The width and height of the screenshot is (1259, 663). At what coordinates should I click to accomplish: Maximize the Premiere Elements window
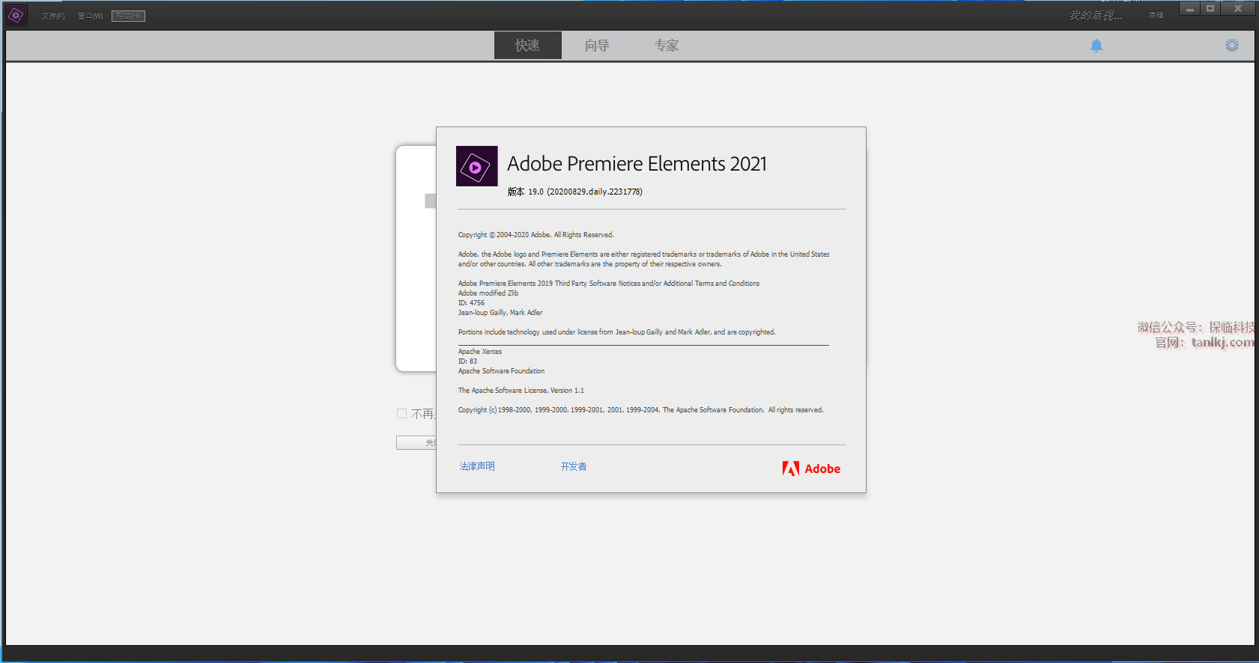coord(1210,9)
